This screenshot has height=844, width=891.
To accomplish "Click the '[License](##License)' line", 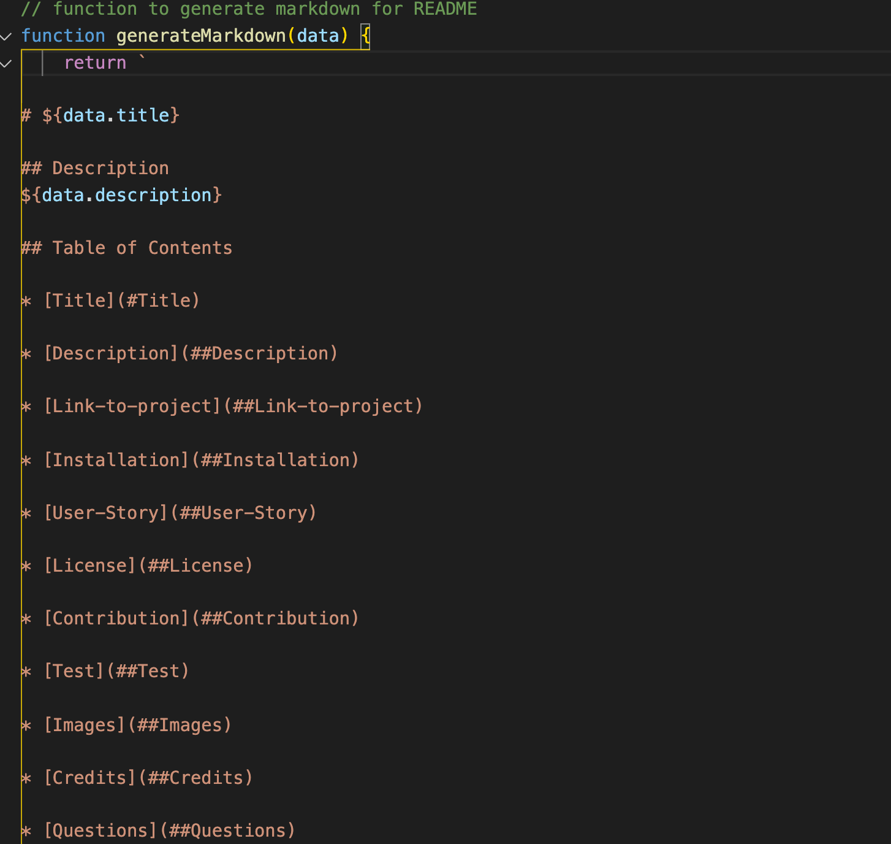I will [x=137, y=566].
